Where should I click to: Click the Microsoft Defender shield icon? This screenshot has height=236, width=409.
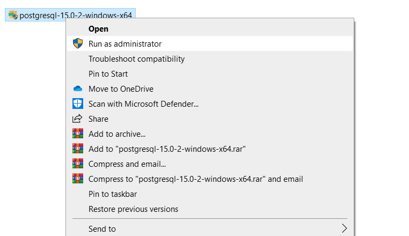click(x=78, y=104)
